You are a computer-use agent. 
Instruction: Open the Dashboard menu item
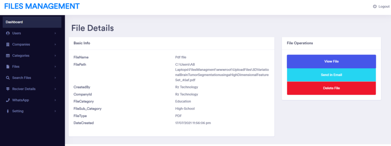[x=32, y=22]
